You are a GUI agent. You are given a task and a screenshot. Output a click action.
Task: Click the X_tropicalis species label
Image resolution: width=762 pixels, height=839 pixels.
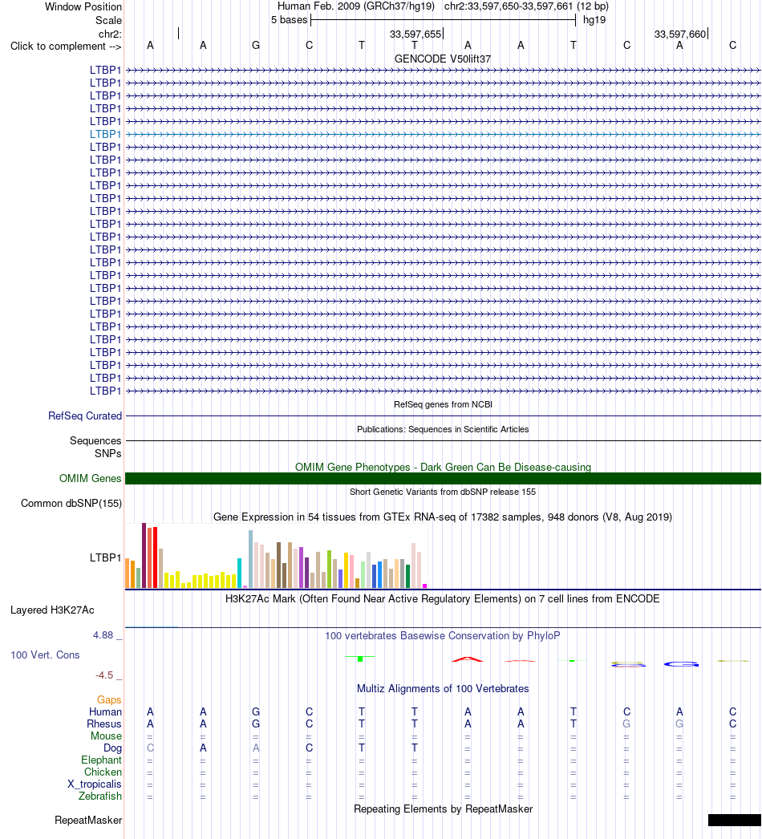pos(95,784)
